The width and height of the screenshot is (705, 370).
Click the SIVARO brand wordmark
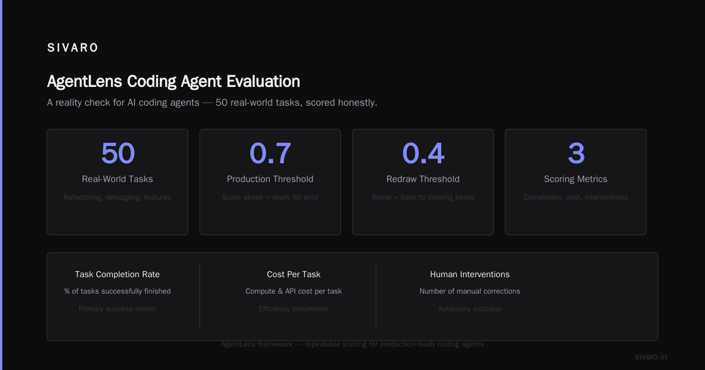pyautogui.click(x=73, y=48)
